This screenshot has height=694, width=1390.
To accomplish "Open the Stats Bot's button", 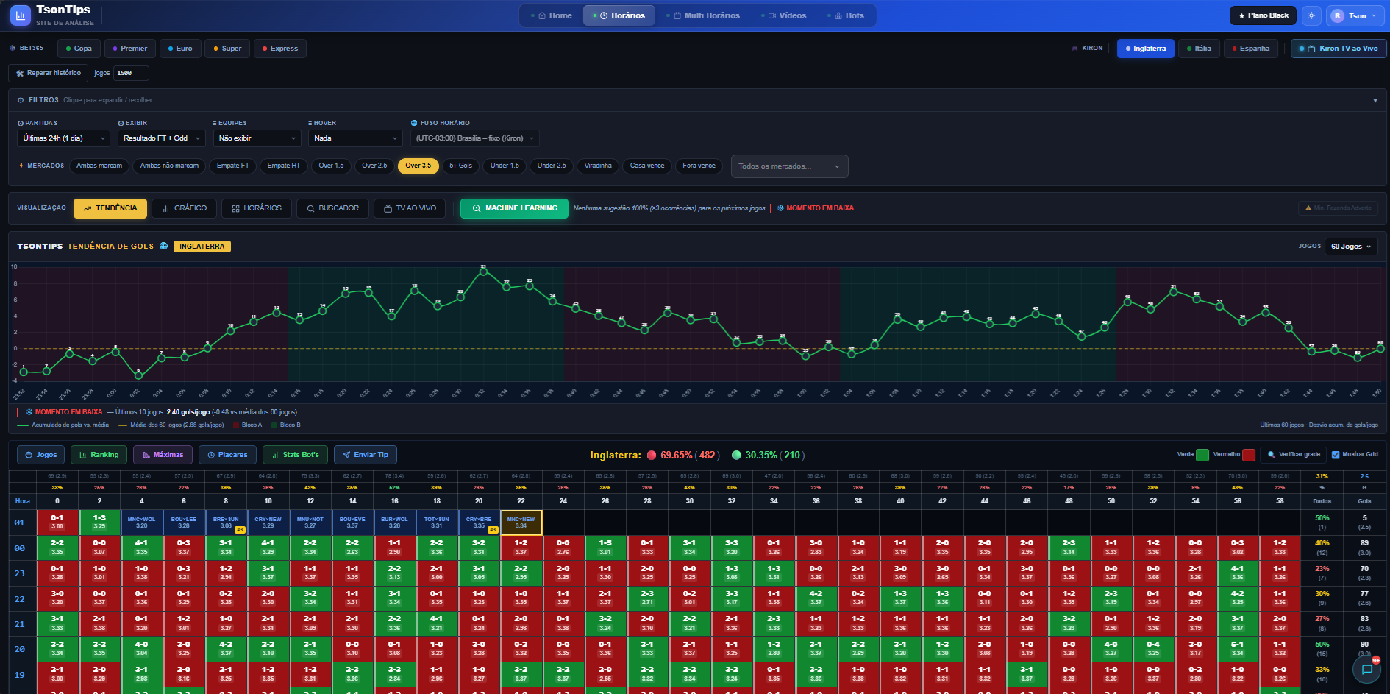I will 295,455.
